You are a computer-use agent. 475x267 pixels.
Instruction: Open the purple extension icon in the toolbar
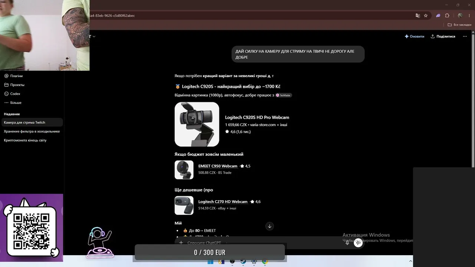pyautogui.click(x=438, y=16)
